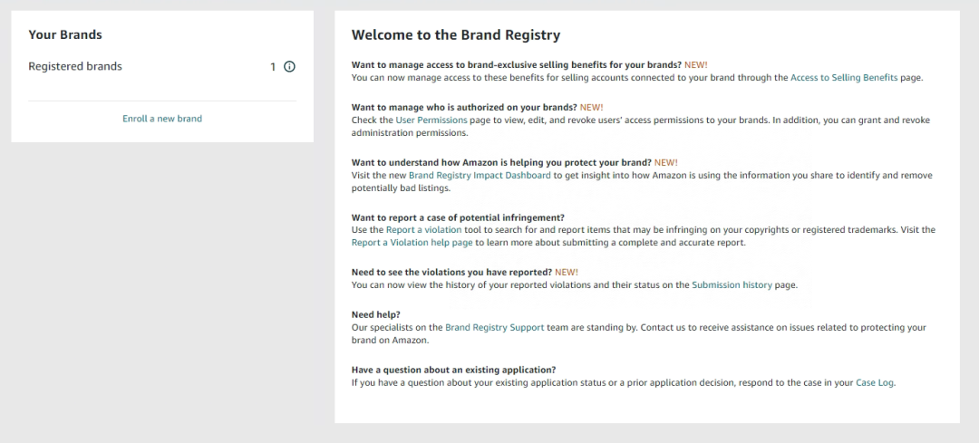
Task: Open the Case Log link
Action: (874, 382)
